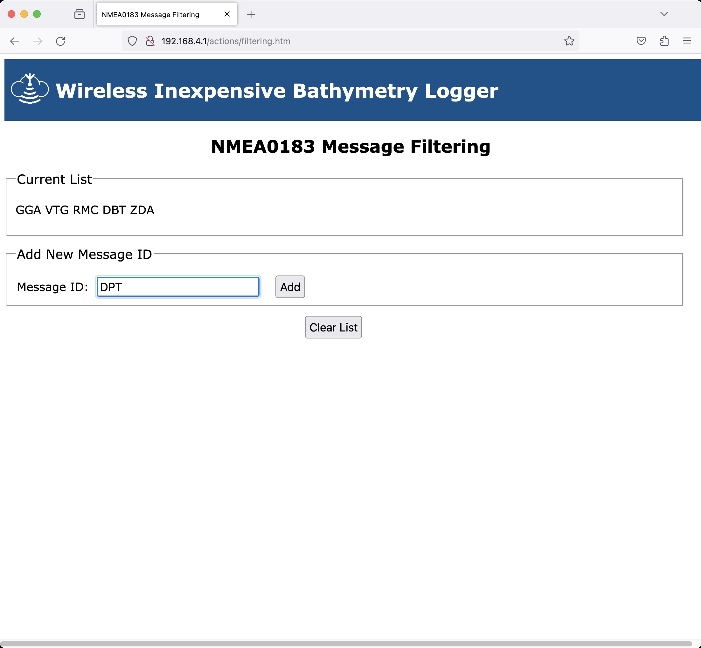Focus the Message ID input field

(178, 287)
